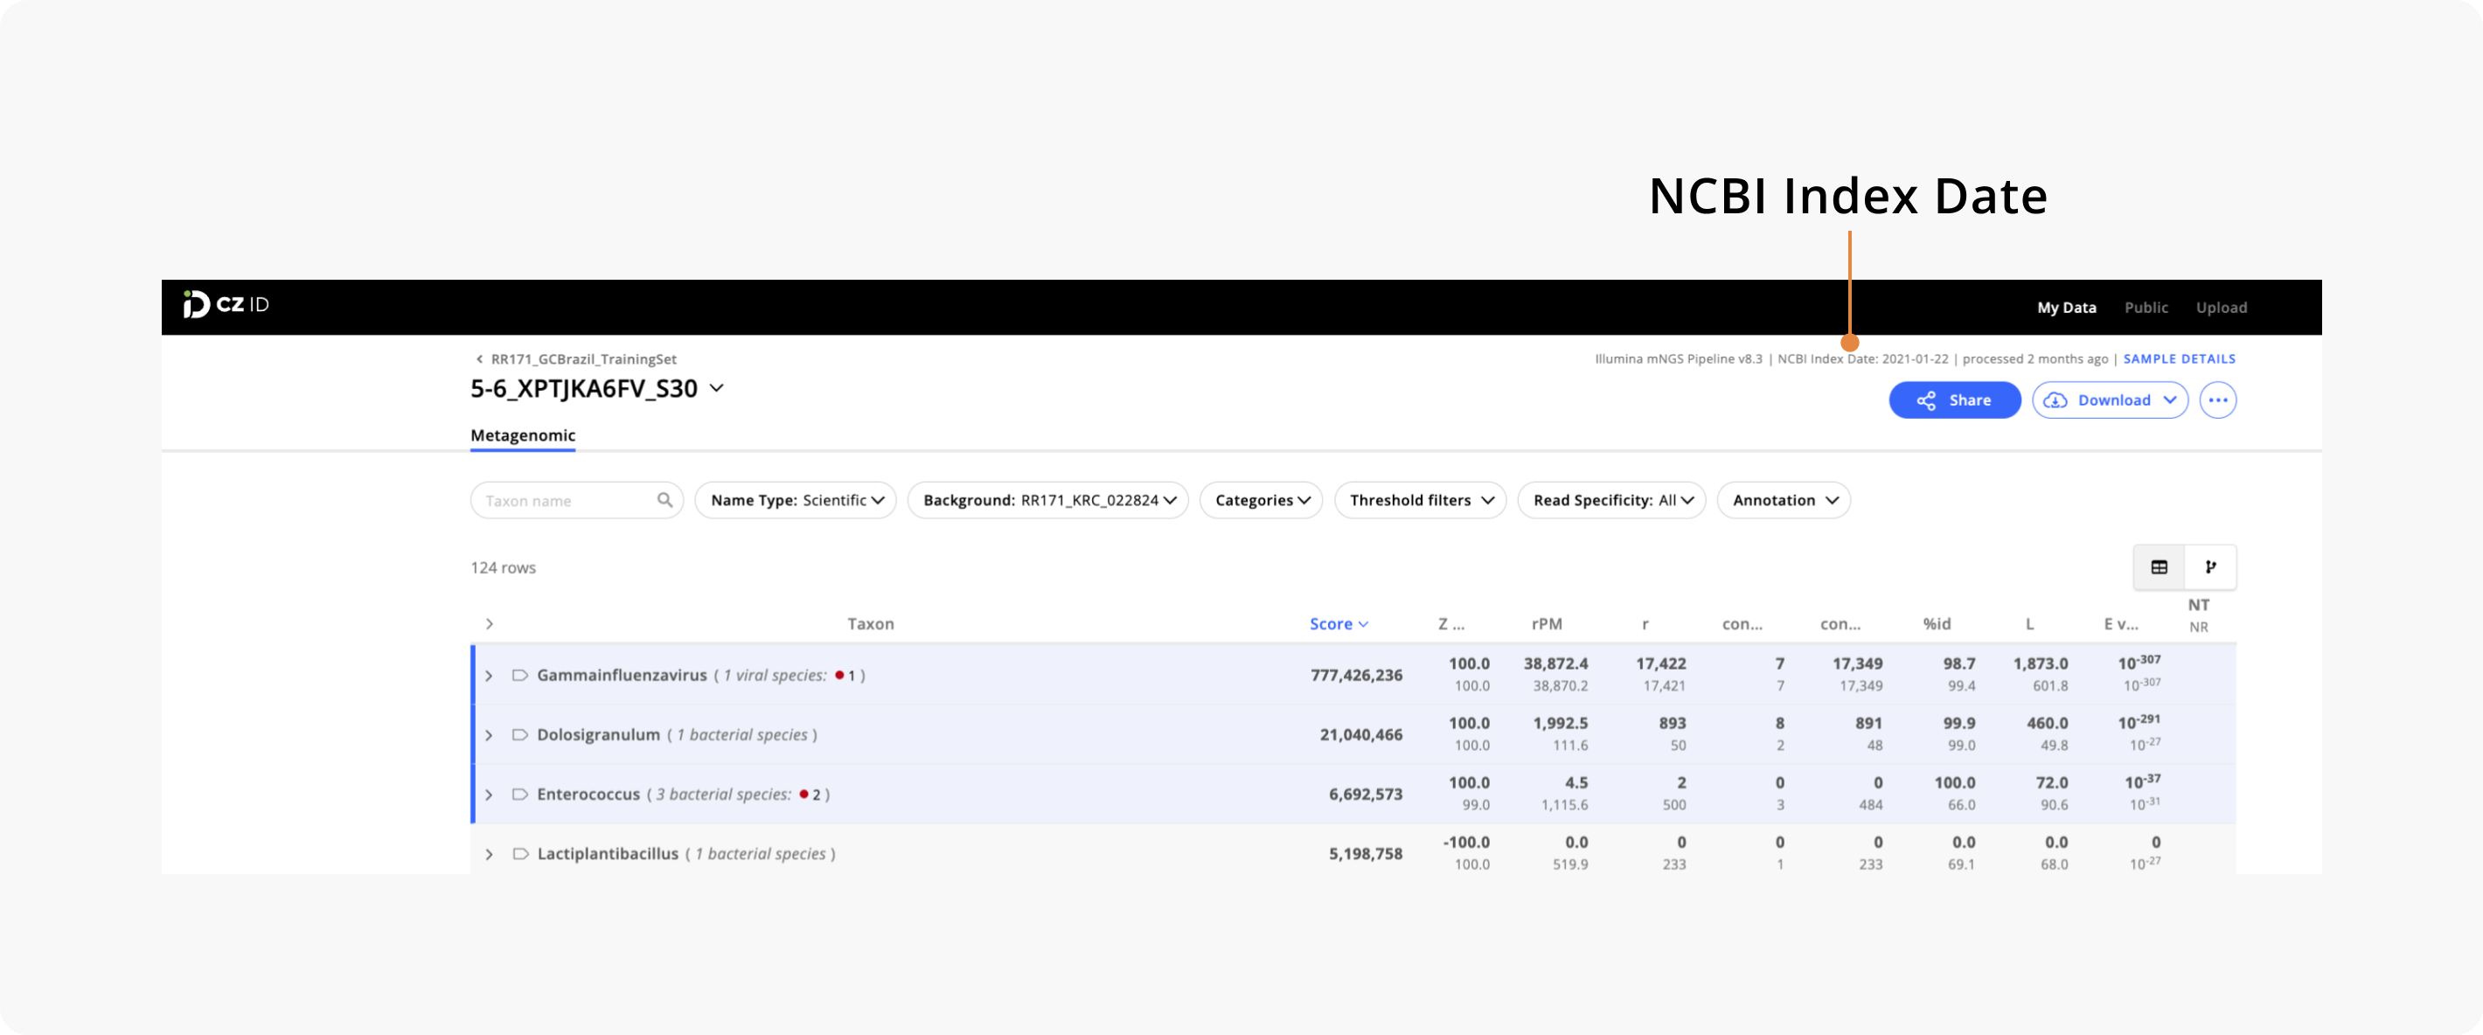Viewport: 2483px width, 1035px height.
Task: Switch to the phylogenetic tree view icon
Action: (2210, 567)
